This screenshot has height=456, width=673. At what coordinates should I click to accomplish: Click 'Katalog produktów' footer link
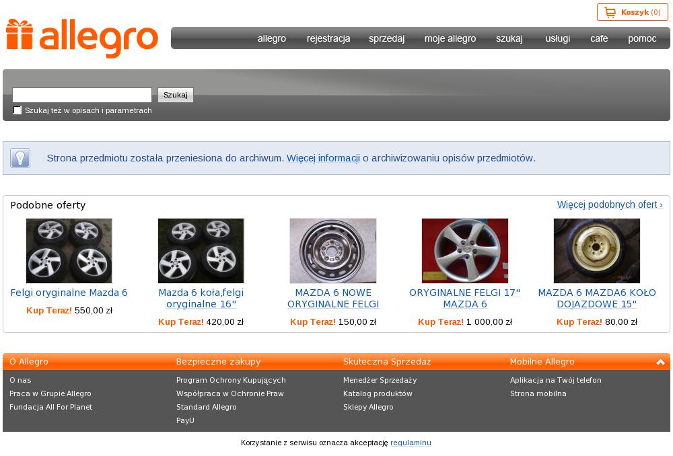coord(378,393)
